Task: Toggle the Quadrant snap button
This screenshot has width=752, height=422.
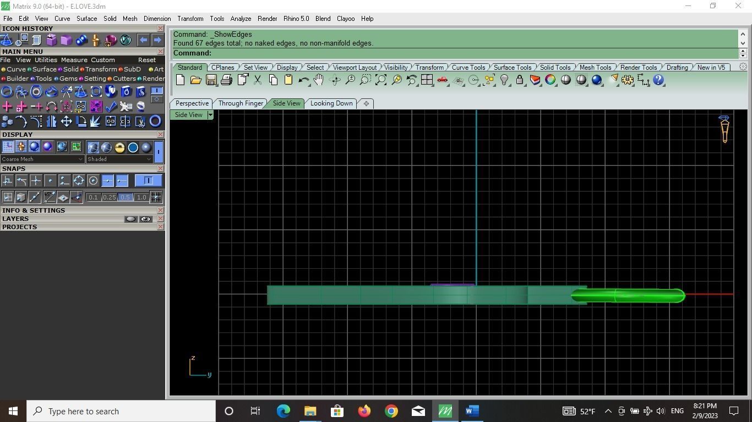Action: pyautogui.click(x=79, y=181)
